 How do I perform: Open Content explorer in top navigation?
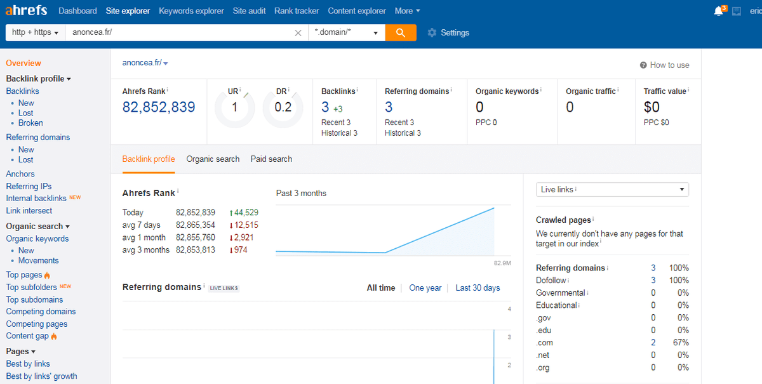point(357,11)
